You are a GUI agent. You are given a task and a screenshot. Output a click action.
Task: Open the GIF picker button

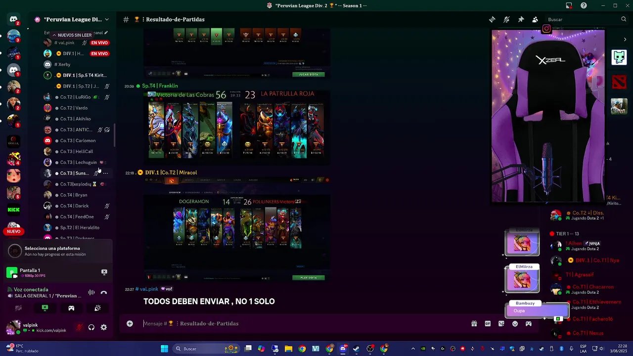(488, 323)
